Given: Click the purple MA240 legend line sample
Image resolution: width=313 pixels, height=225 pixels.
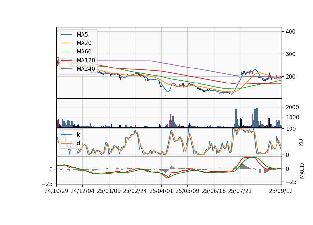Looking at the screenshot, I should click(67, 69).
